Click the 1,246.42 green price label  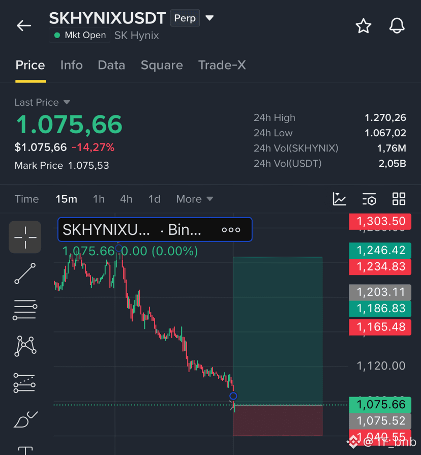click(x=380, y=250)
